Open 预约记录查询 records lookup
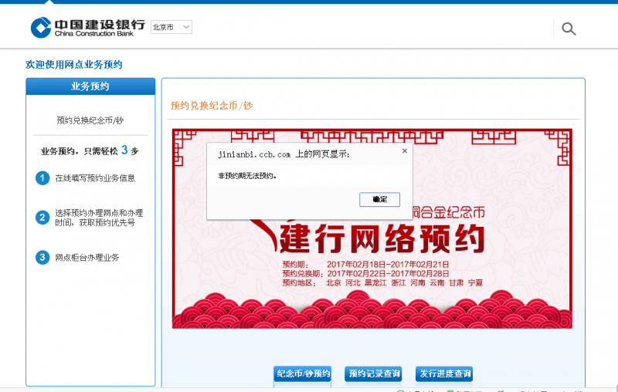Viewport: 618px width, 392px height. click(x=374, y=374)
